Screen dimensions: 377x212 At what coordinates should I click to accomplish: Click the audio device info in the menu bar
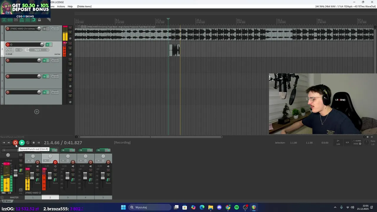point(345,6)
